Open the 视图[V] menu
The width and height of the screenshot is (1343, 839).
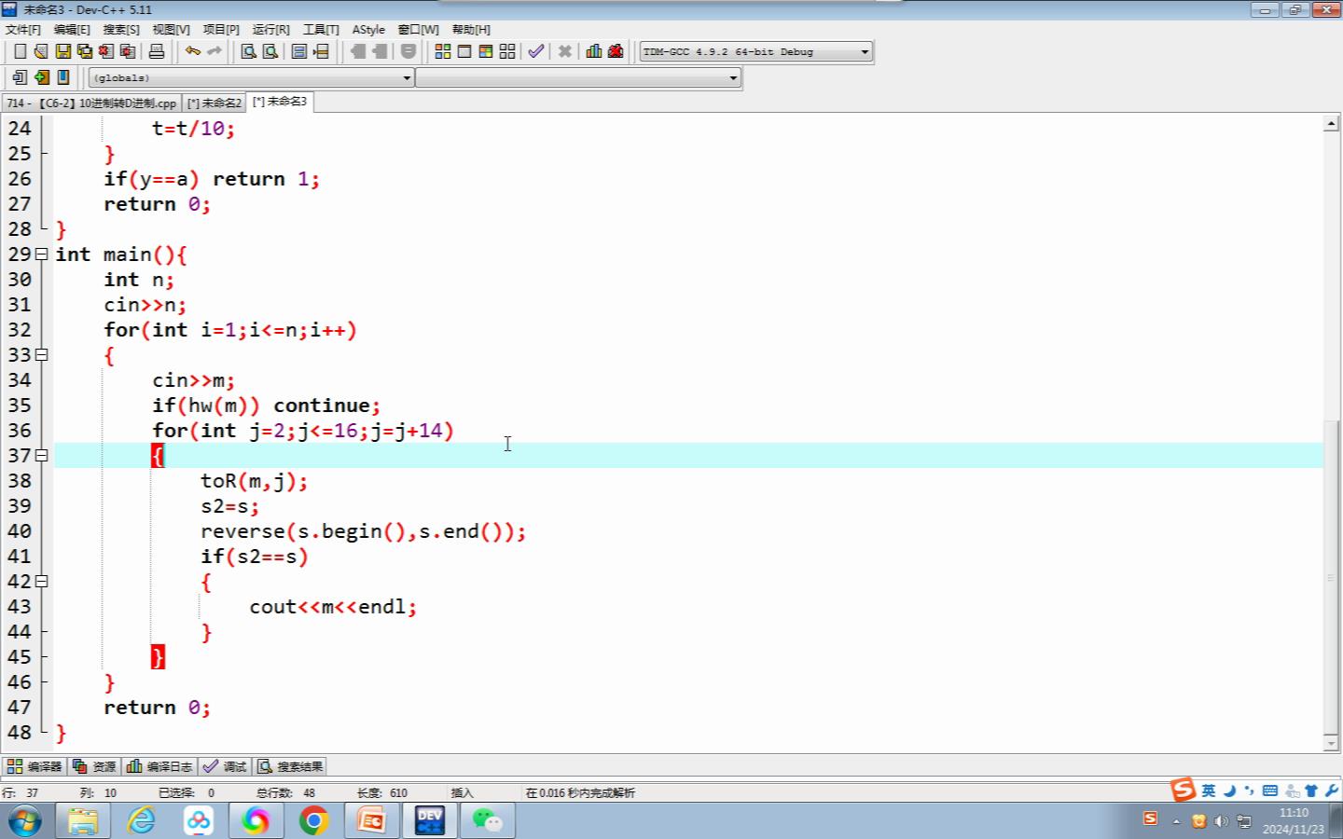(x=171, y=30)
